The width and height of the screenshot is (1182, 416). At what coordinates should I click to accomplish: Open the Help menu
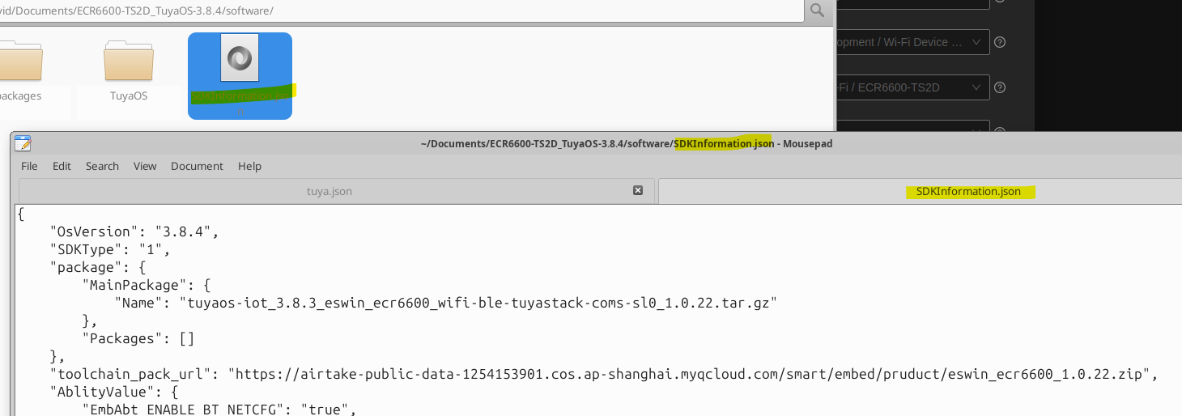pos(249,166)
